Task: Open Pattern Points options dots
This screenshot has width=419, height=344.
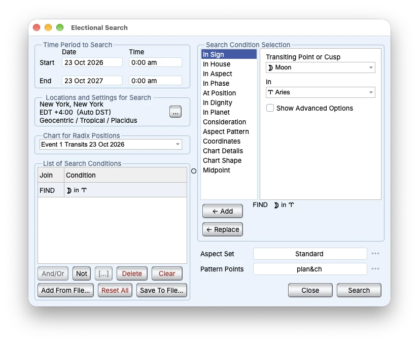Action: pos(375,268)
